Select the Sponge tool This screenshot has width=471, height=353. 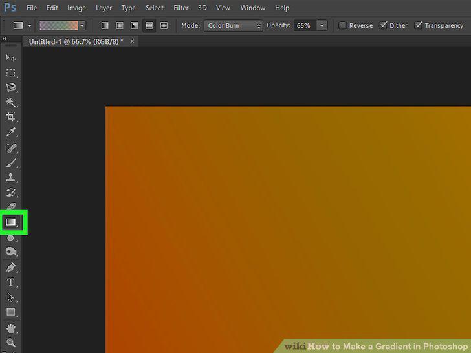[11, 251]
